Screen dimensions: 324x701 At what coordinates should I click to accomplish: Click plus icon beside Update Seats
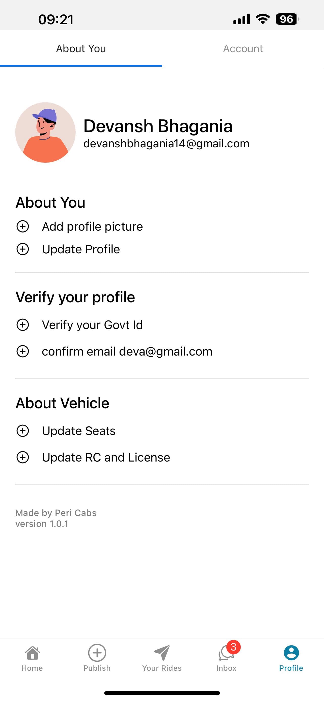click(23, 431)
